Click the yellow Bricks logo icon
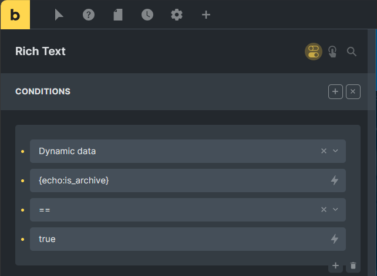Image resolution: width=377 pixels, height=276 pixels. (15, 15)
